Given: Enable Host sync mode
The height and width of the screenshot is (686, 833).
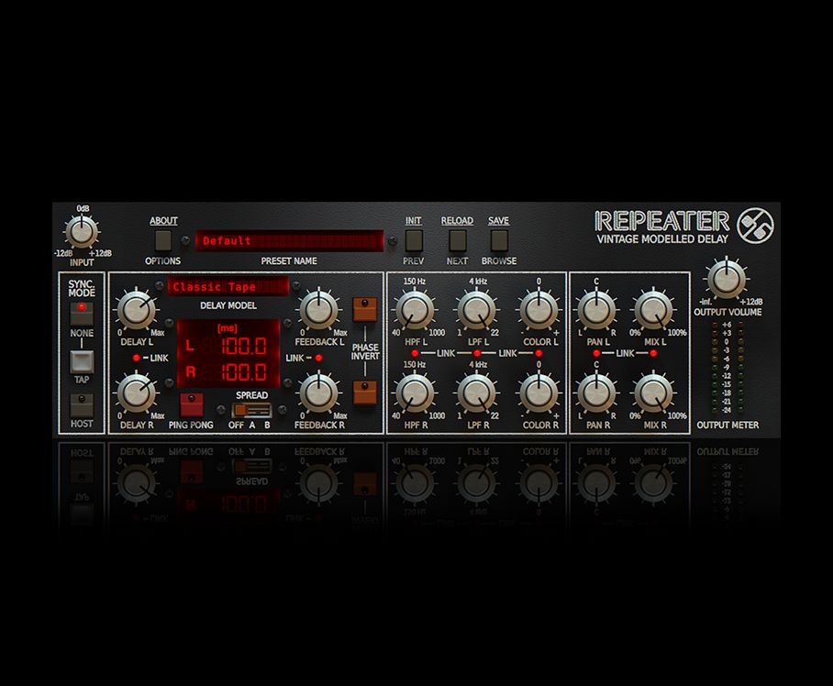Looking at the screenshot, I should pyautogui.click(x=82, y=404).
